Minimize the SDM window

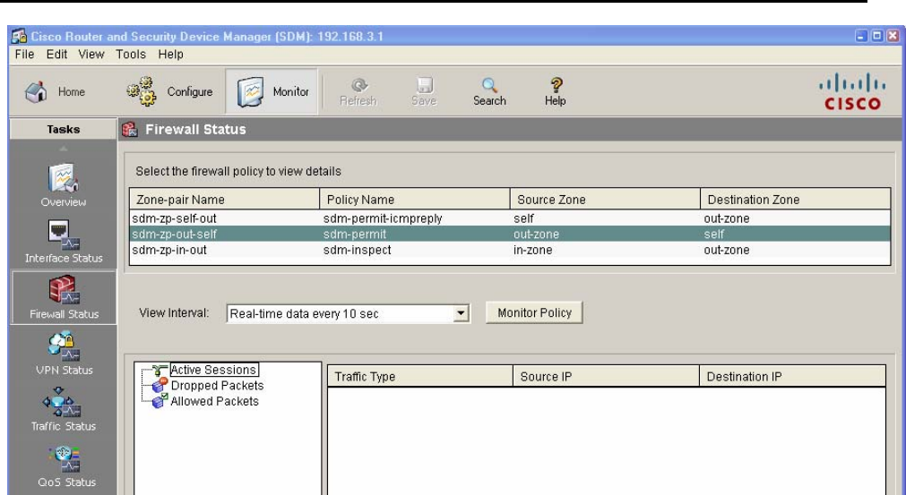[x=861, y=36]
